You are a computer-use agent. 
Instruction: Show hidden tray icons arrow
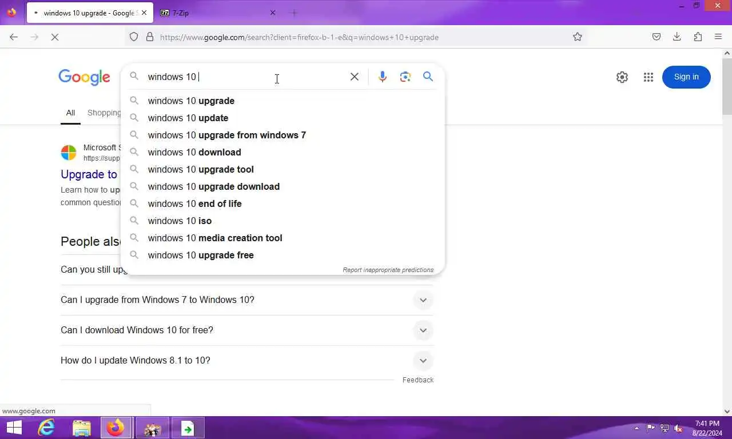[x=636, y=428]
